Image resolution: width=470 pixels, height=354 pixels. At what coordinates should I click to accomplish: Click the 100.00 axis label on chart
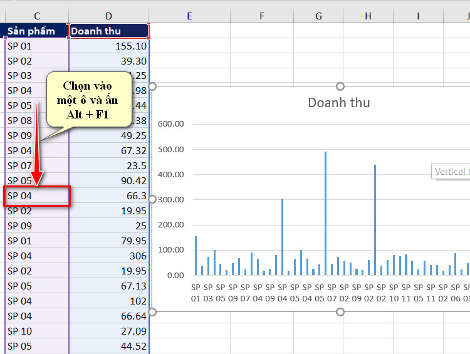(x=171, y=250)
